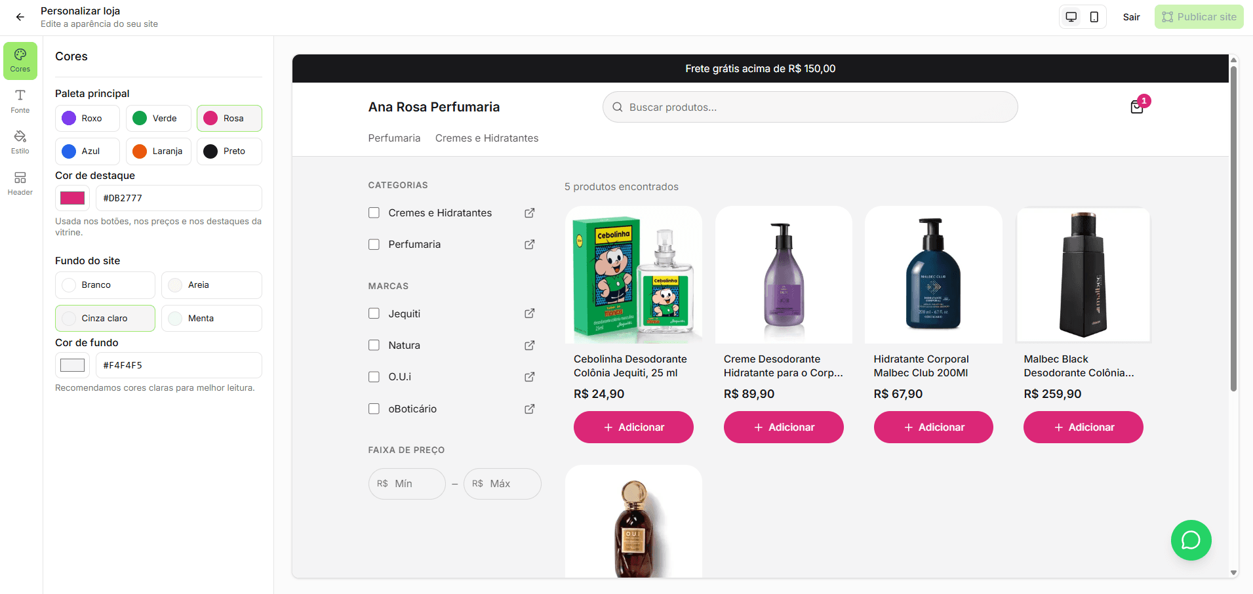Add Malbec Black Desodorante Colônia to cart
1253x594 pixels.
point(1083,427)
